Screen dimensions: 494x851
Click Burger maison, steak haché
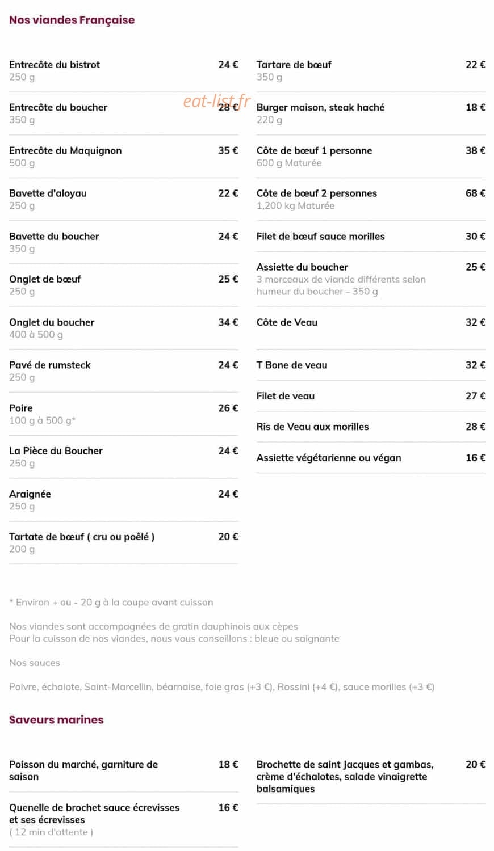tap(371, 113)
